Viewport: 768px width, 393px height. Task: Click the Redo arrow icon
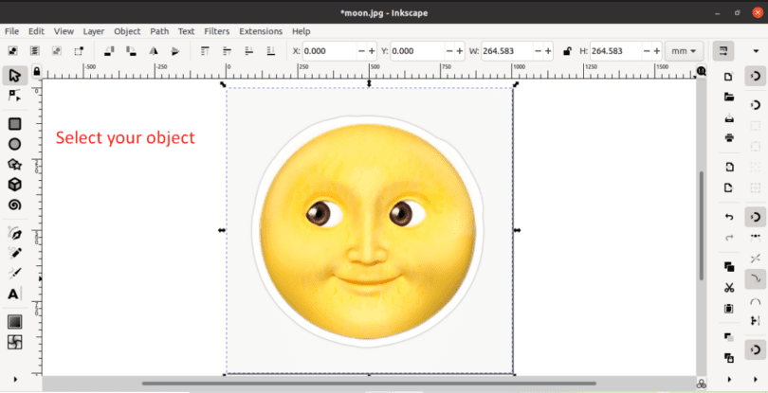tap(729, 238)
